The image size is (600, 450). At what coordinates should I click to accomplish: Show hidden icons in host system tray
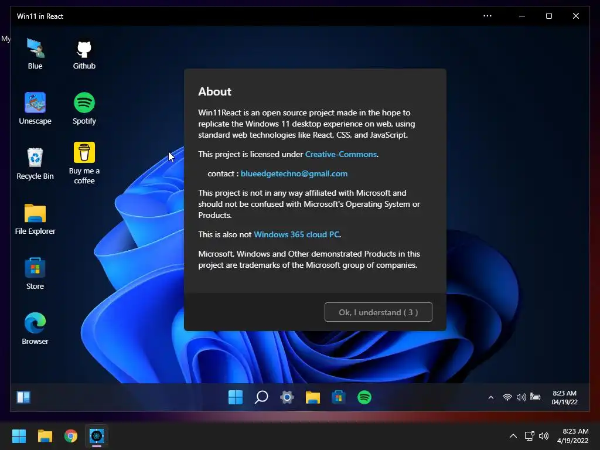[x=513, y=436]
